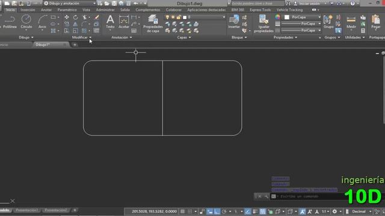Click the color wheel properties icon
The width and height of the screenshot is (385, 216).
click(277, 17)
